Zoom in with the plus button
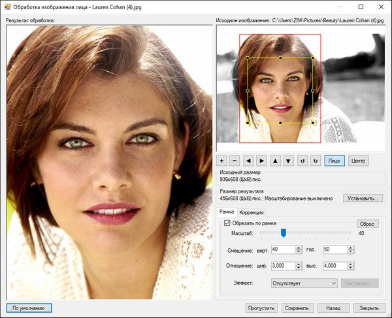 click(221, 161)
